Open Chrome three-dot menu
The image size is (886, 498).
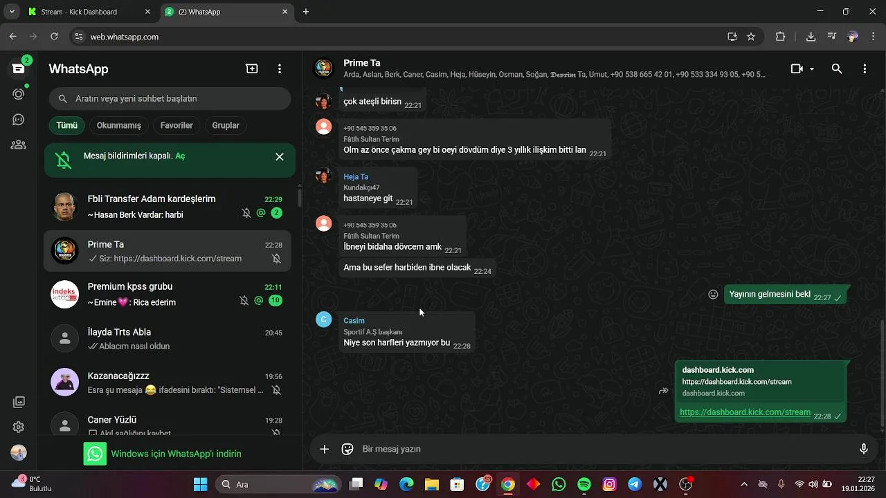[873, 37]
